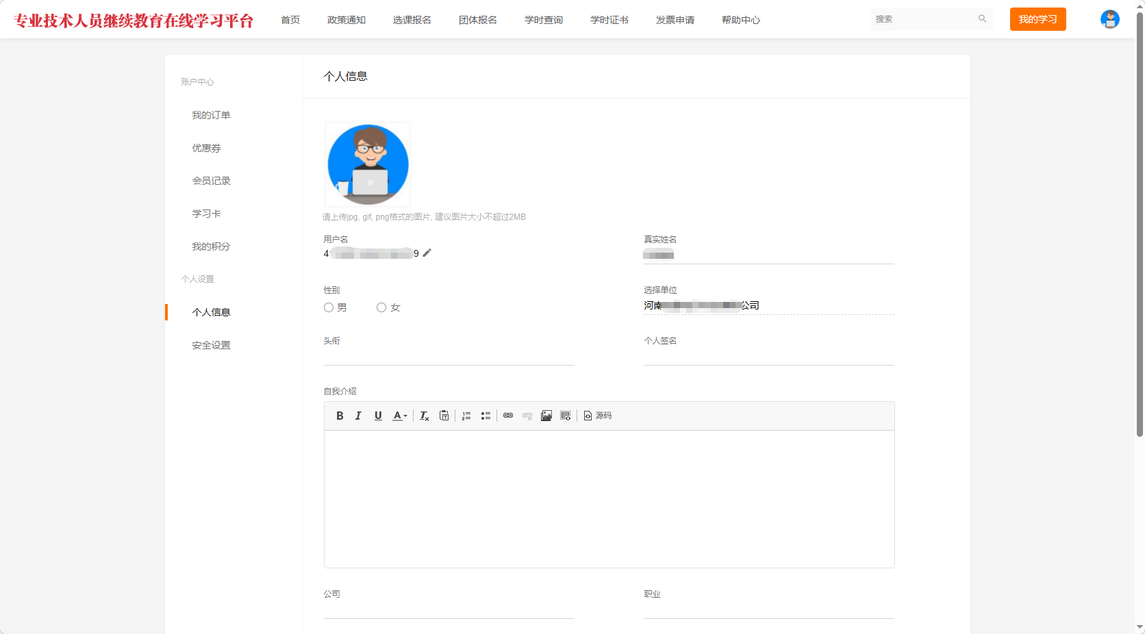Go to 学时查询 in the navigation bar
This screenshot has height=634, width=1145.
(543, 20)
